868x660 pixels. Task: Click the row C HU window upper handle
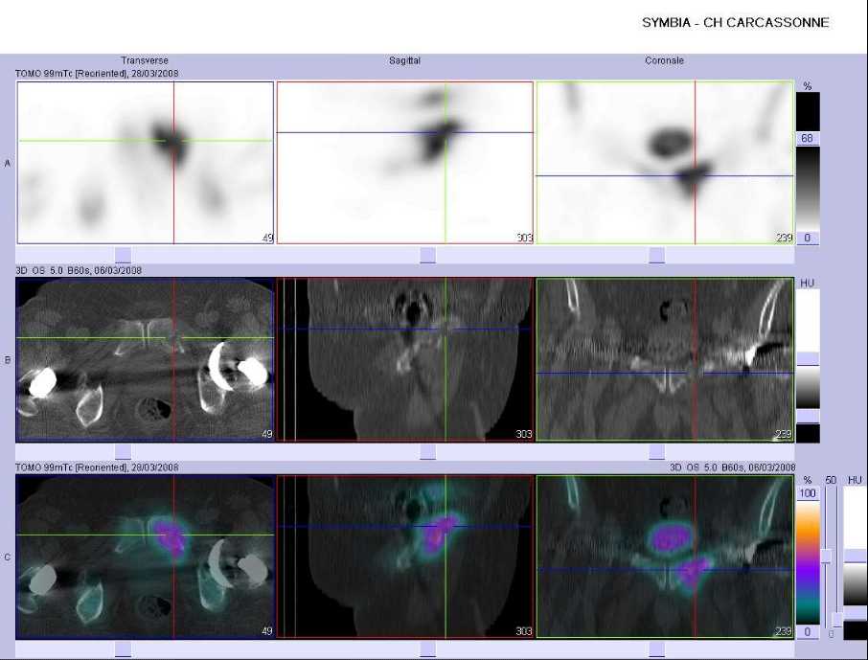pos(856,557)
